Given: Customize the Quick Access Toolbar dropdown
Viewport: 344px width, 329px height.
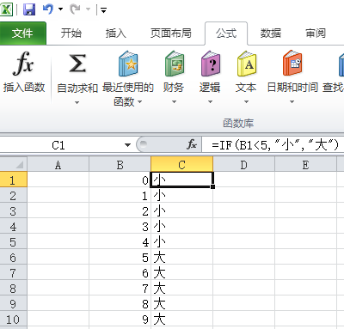Looking at the screenshot, I should pyautogui.click(x=103, y=10).
